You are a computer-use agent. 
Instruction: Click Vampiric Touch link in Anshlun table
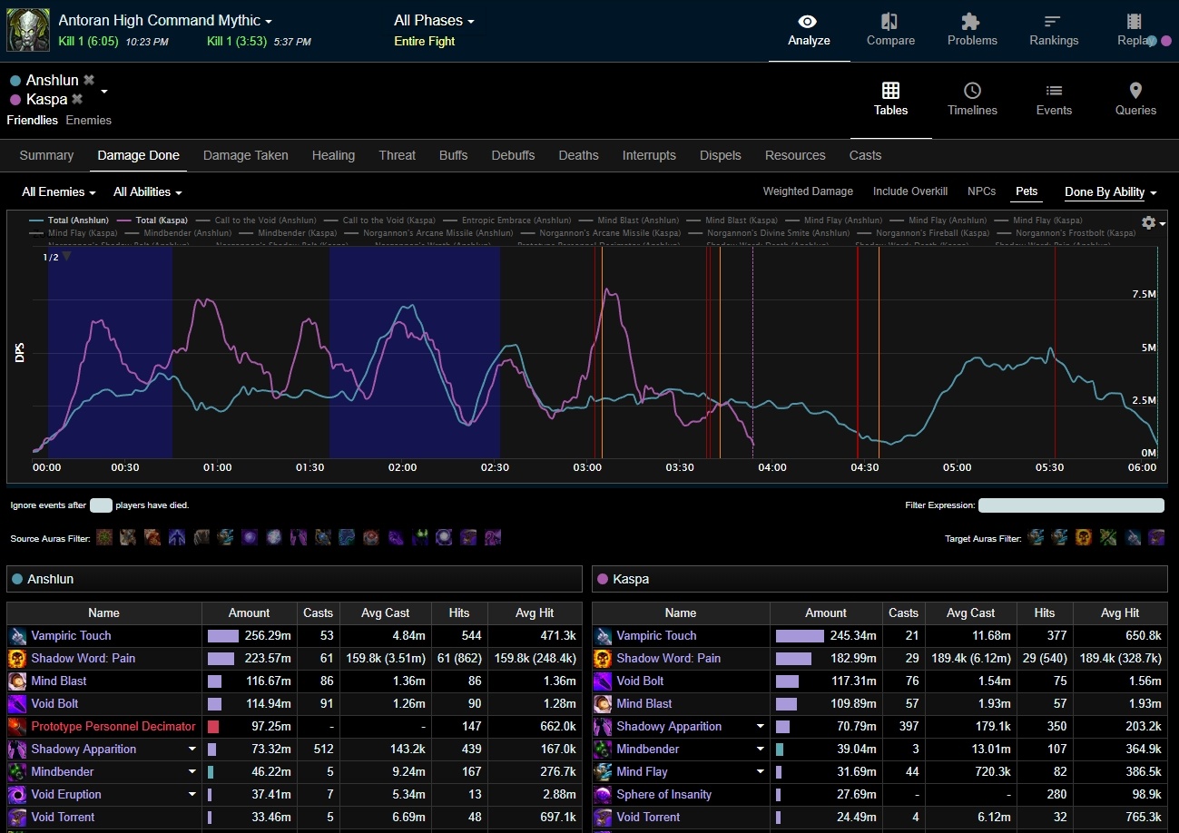(x=71, y=636)
